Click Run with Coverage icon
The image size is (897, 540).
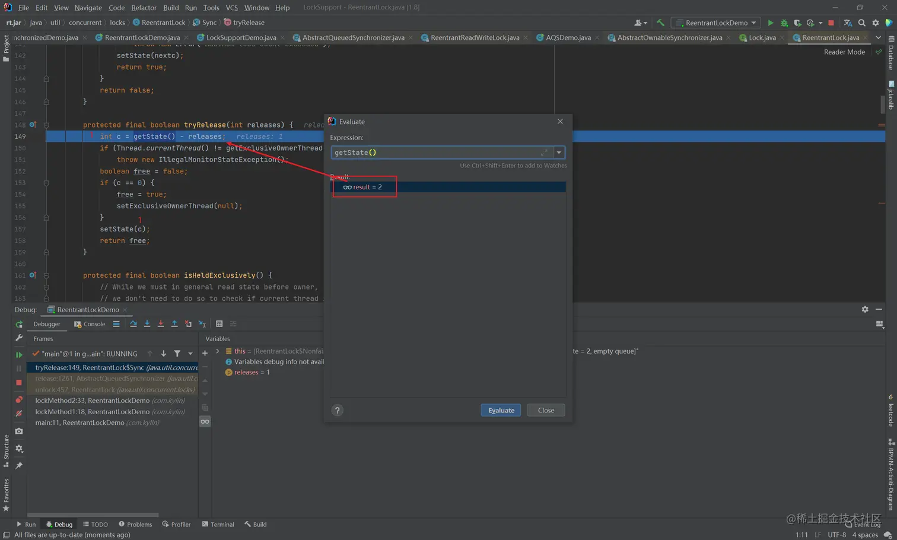tap(797, 23)
